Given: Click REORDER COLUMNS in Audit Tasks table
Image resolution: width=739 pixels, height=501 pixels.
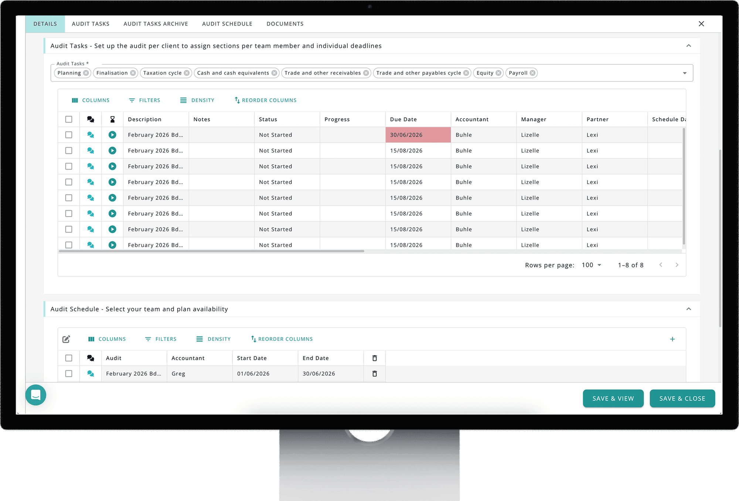Looking at the screenshot, I should (266, 100).
